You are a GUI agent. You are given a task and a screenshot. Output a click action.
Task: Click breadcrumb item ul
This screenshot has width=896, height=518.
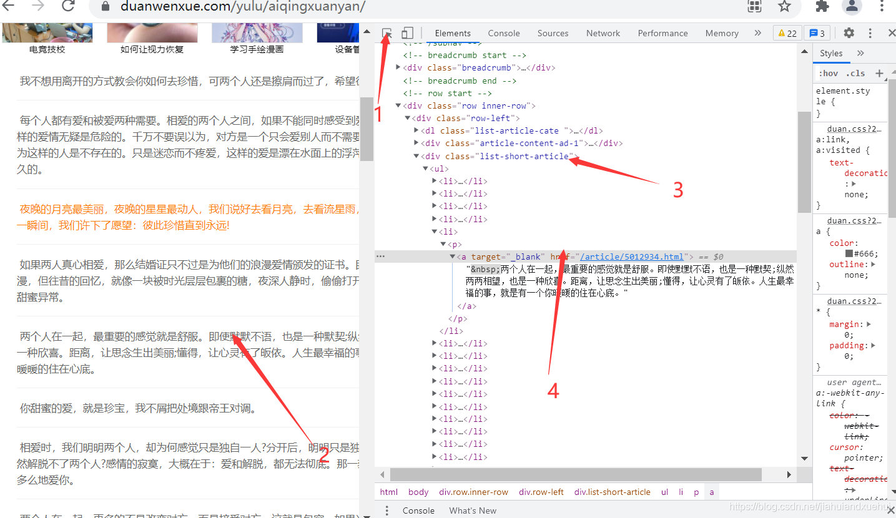(664, 492)
